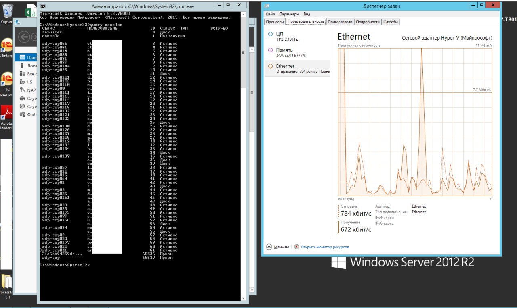Open the Вид menu in Task Manager
This screenshot has width=517, height=308.
pos(307,14)
